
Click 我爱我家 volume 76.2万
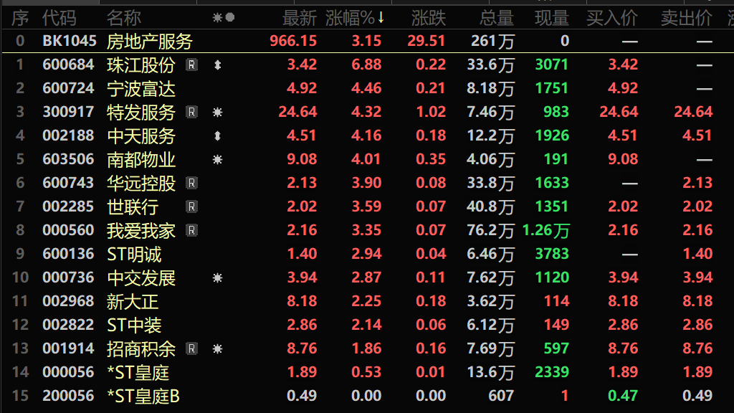[x=490, y=230]
